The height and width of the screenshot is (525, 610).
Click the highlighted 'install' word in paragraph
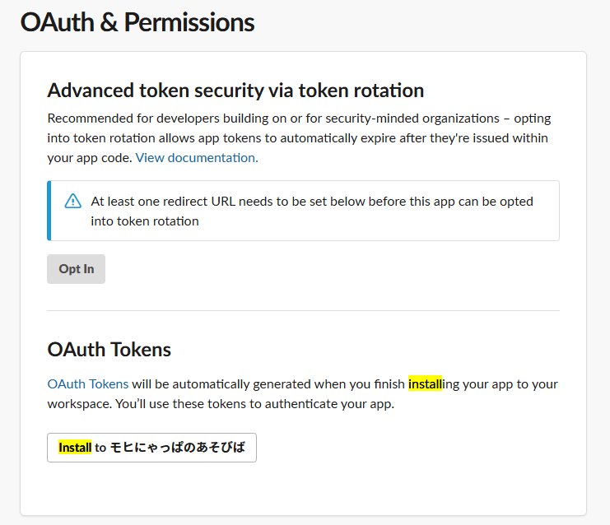point(426,384)
